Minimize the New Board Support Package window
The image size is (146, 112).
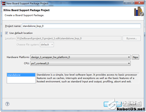click(x=126, y=3)
